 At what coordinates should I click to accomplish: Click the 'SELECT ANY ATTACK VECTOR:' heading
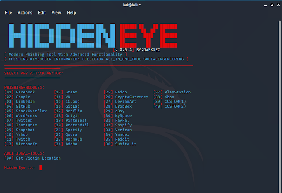pyautogui.click(x=34, y=73)
